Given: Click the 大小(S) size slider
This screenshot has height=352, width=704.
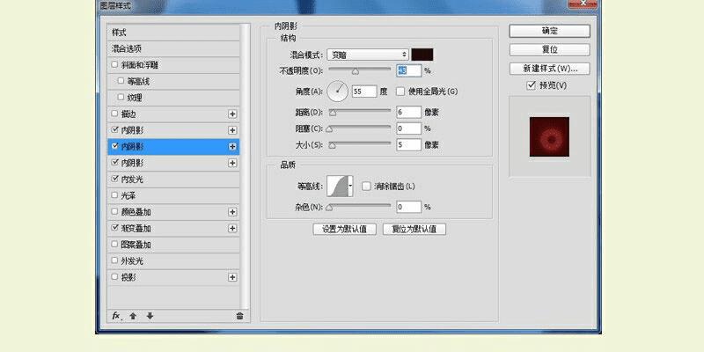Looking at the screenshot, I should (x=360, y=144).
